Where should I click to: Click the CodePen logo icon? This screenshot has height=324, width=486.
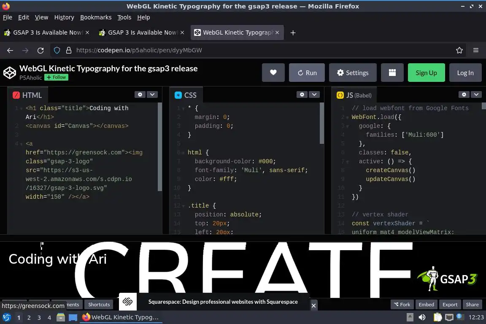10,73
